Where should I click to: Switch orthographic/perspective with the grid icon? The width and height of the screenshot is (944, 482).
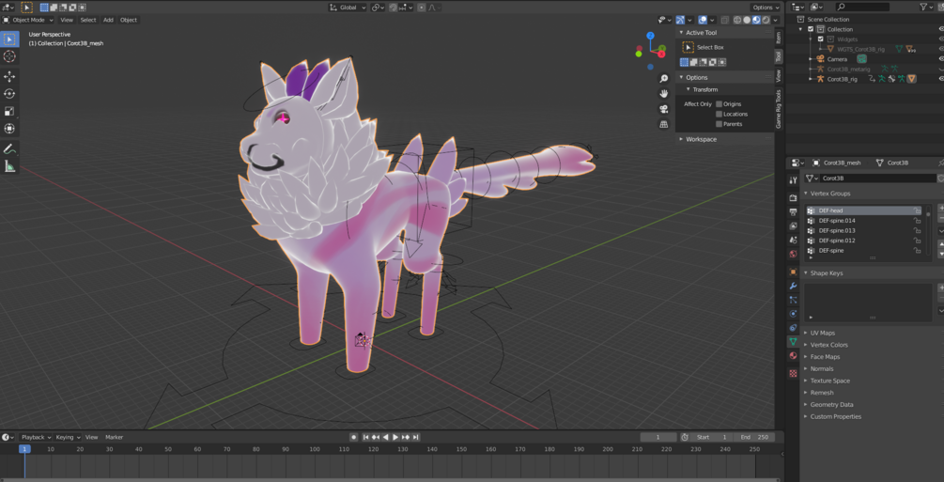663,124
